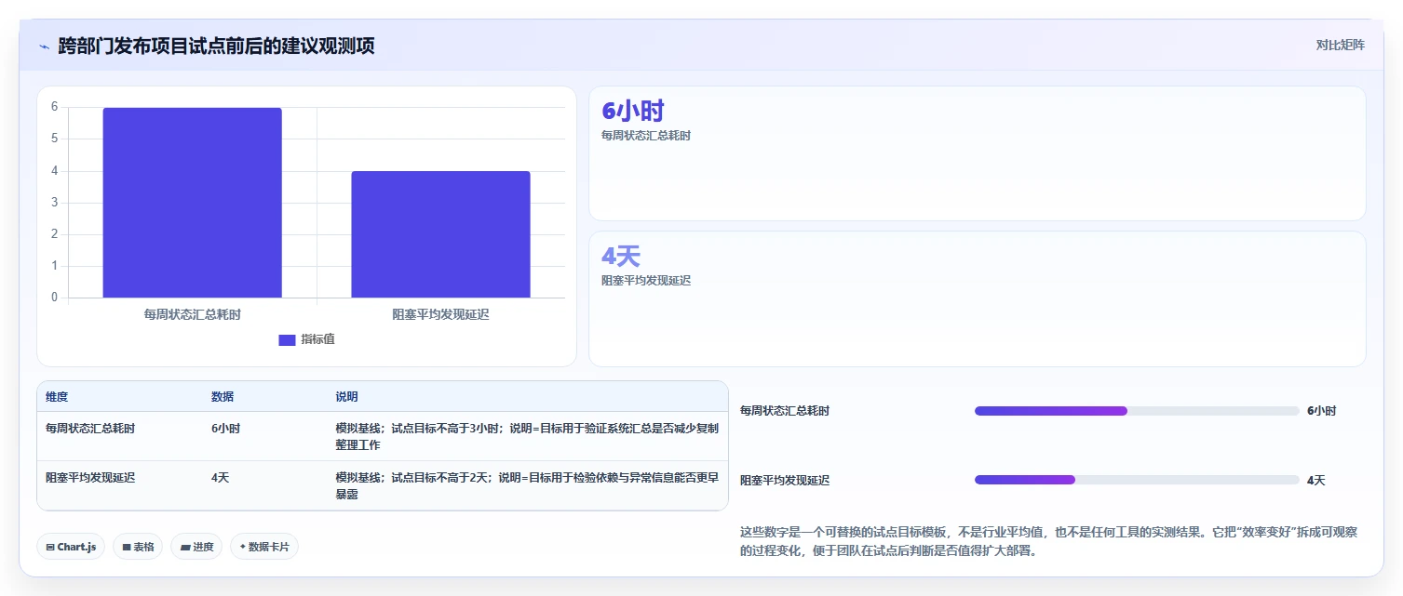Click the footnote paragraph about 试点目标模板
The width and height of the screenshot is (1403, 596).
[1048, 541]
